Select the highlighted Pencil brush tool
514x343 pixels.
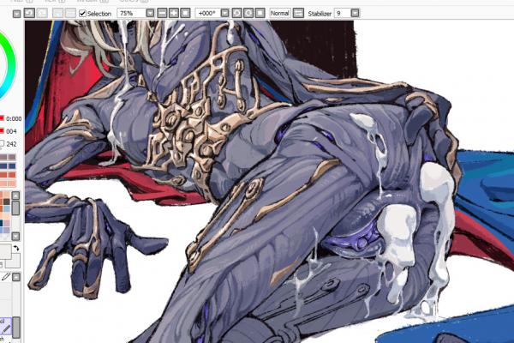[x=6, y=326]
